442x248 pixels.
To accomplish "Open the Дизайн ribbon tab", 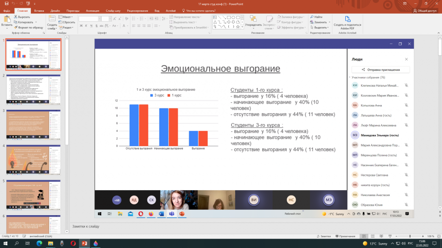I will point(55,11).
